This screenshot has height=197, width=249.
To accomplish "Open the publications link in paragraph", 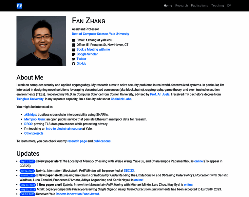I will coord(102,141).
